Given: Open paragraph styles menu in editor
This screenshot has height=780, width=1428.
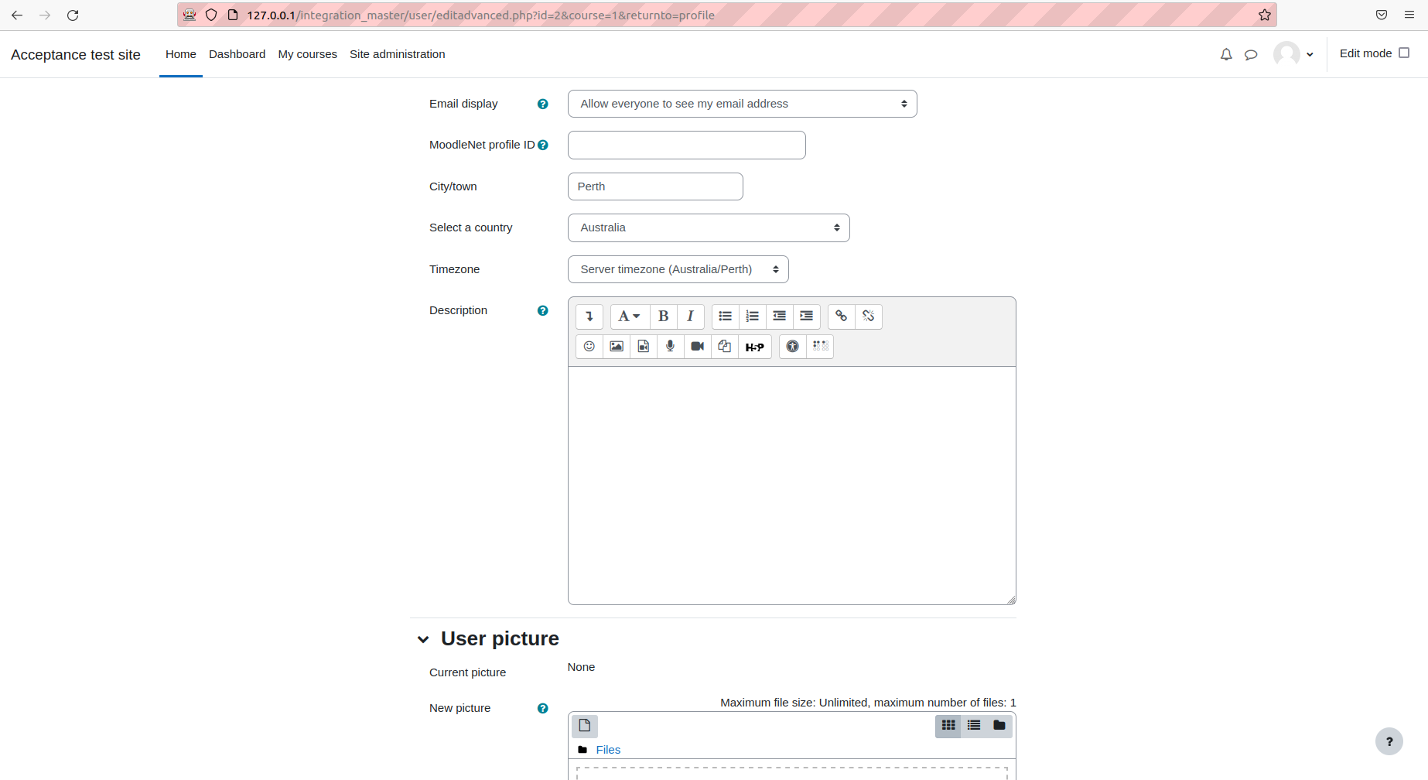Looking at the screenshot, I should (629, 316).
